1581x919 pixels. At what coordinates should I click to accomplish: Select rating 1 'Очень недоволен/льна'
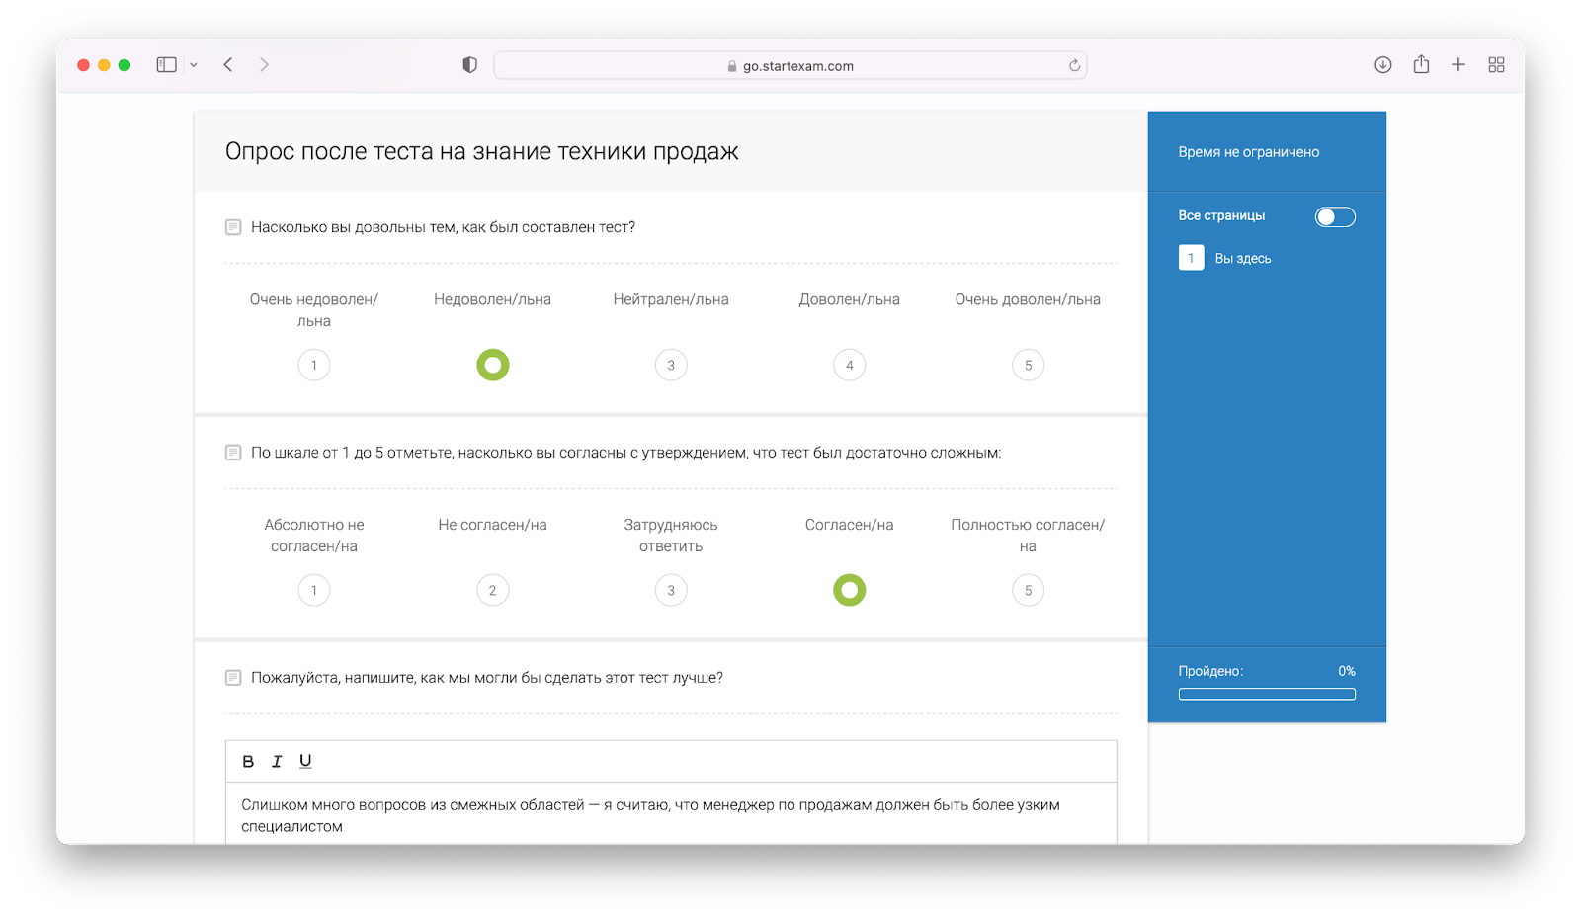coord(314,366)
